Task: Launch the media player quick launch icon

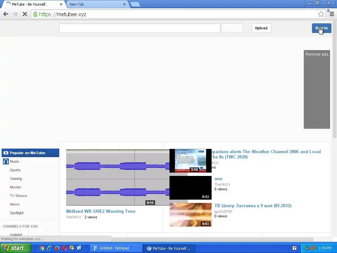Action: click(72, 248)
